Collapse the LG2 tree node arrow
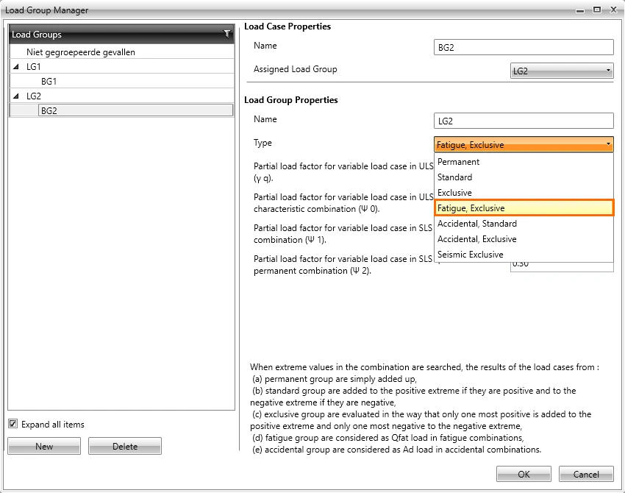The image size is (625, 493). click(x=16, y=96)
